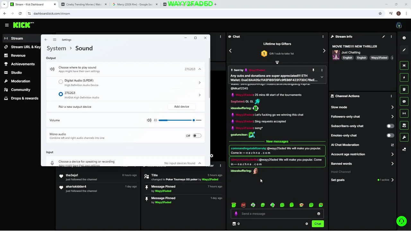This screenshot has width=411, height=231.
Task: Bookmark this page with the star icon
Action: pyautogui.click(x=380, y=13)
